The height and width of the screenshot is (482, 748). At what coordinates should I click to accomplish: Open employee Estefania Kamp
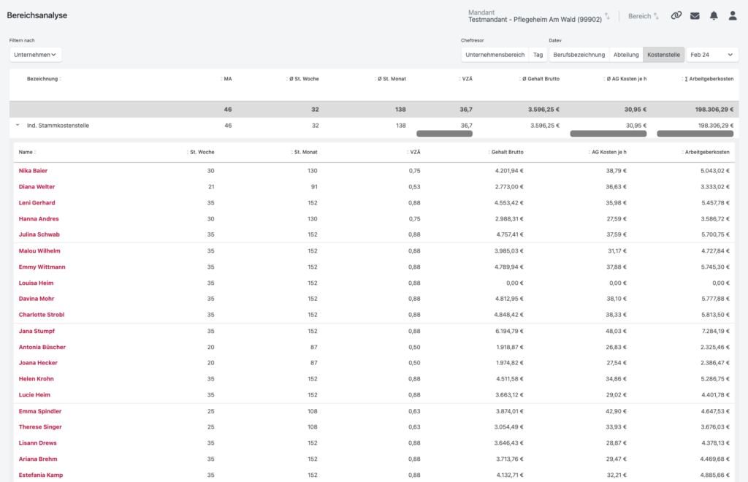41,475
